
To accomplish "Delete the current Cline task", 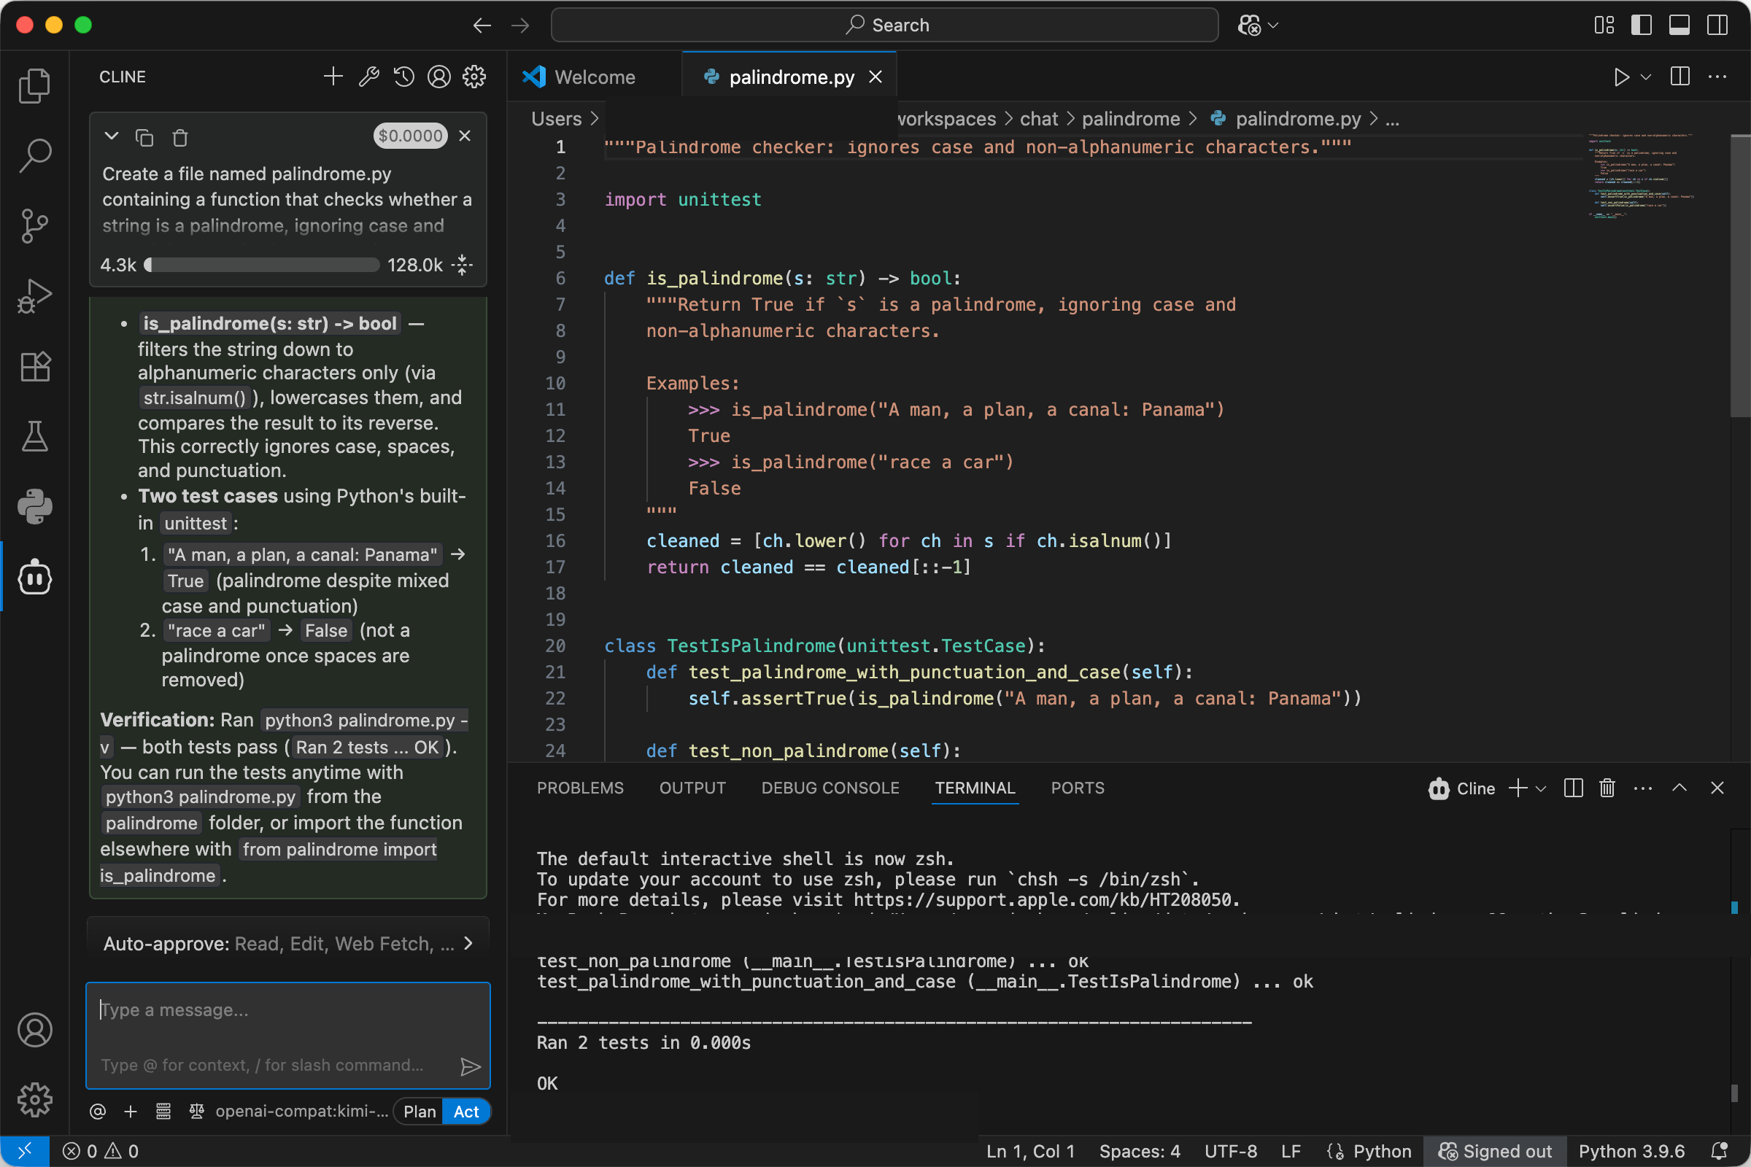I will [180, 138].
